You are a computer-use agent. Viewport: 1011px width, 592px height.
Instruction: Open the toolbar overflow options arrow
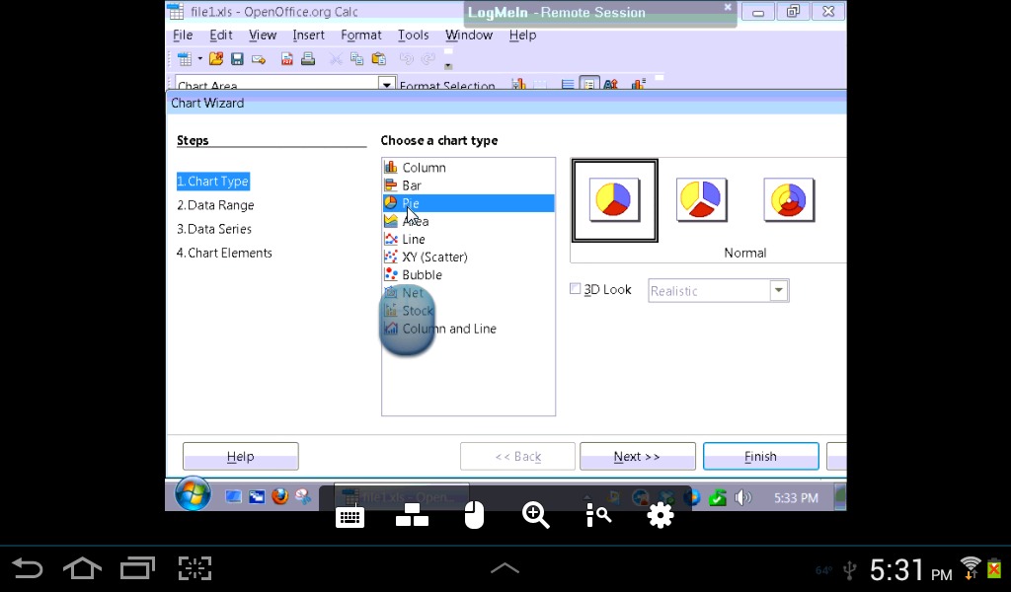pyautogui.click(x=448, y=66)
